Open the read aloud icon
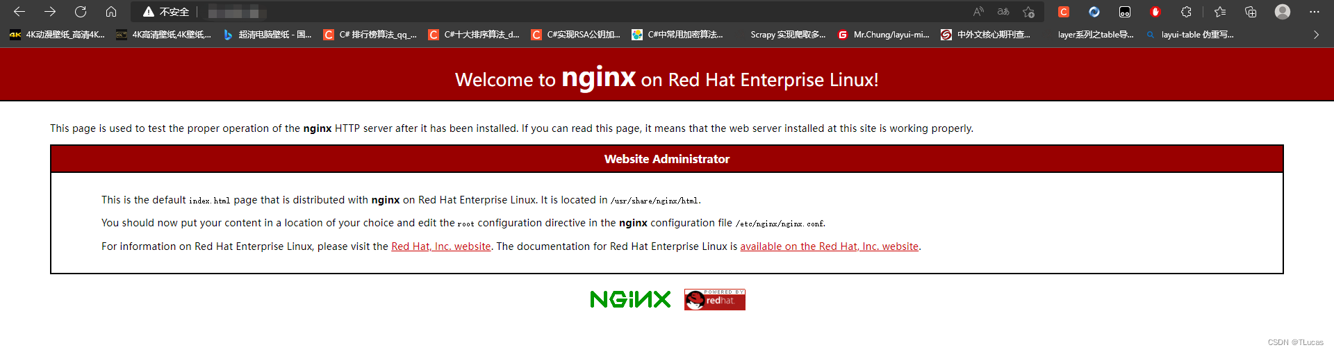This screenshot has width=1334, height=352. (978, 12)
